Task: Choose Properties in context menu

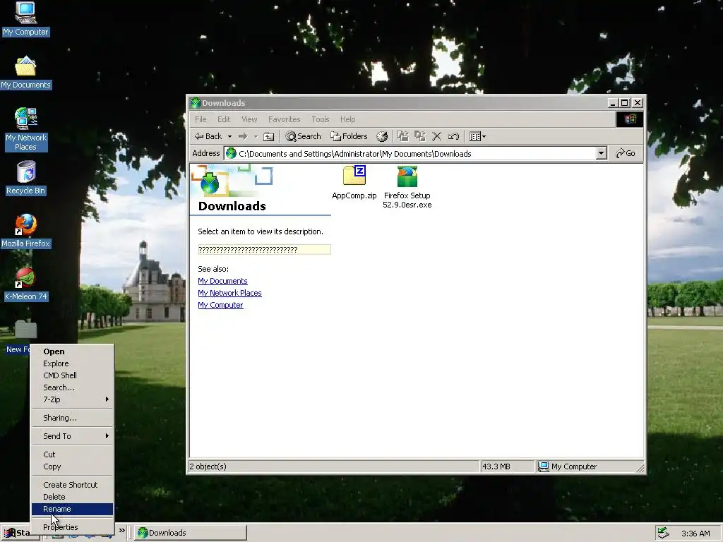Action: point(73,527)
